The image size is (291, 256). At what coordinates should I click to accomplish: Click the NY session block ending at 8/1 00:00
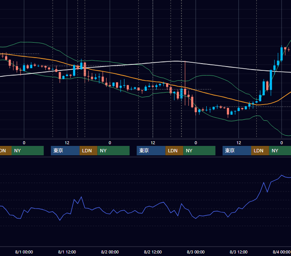click(x=27, y=151)
